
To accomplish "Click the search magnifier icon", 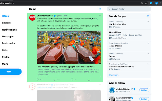I will click(x=110, y=9).
